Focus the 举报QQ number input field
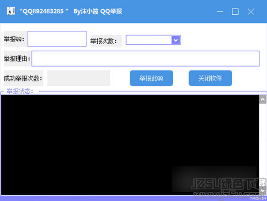 click(x=57, y=39)
